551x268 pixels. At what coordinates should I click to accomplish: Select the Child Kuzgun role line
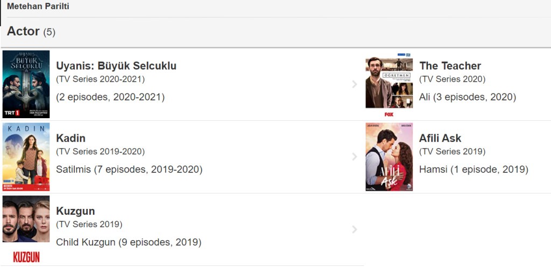click(x=129, y=242)
